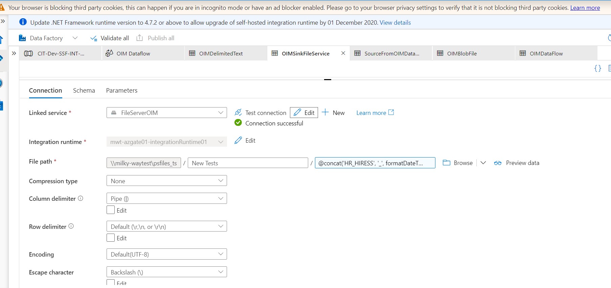Click View details link in .NET notice
Screen dimensions: 611x288
point(395,23)
